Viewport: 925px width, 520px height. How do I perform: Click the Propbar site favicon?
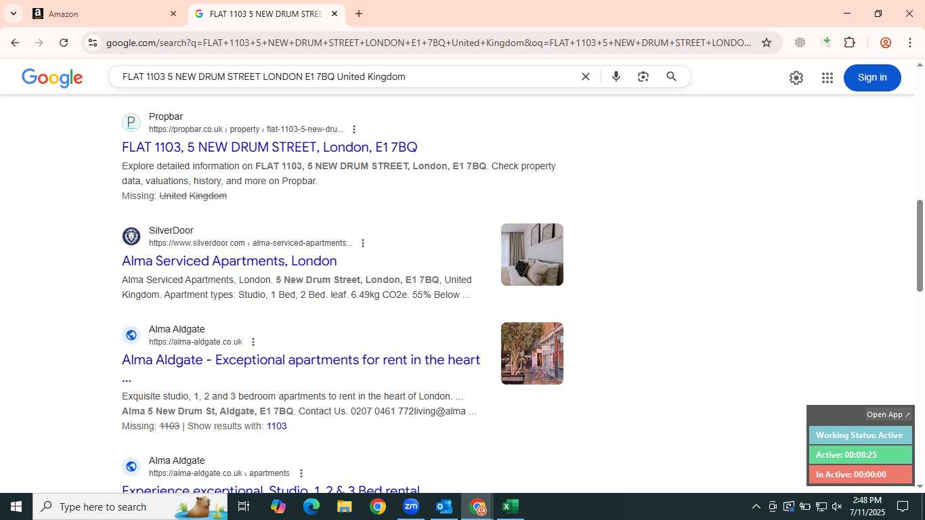coord(131,123)
